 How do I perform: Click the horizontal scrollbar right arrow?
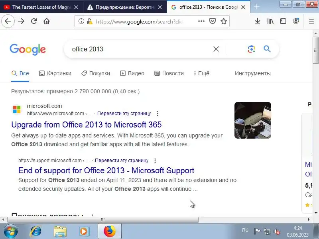tap(309, 219)
